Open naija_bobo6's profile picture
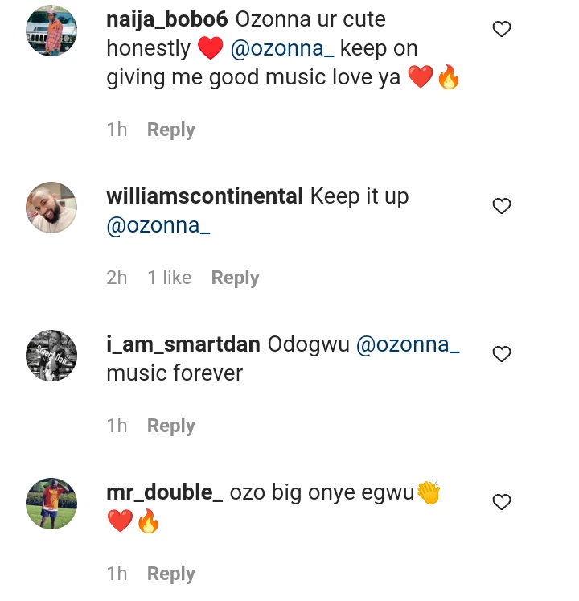Viewport: 579px width, 601px height. [51, 31]
